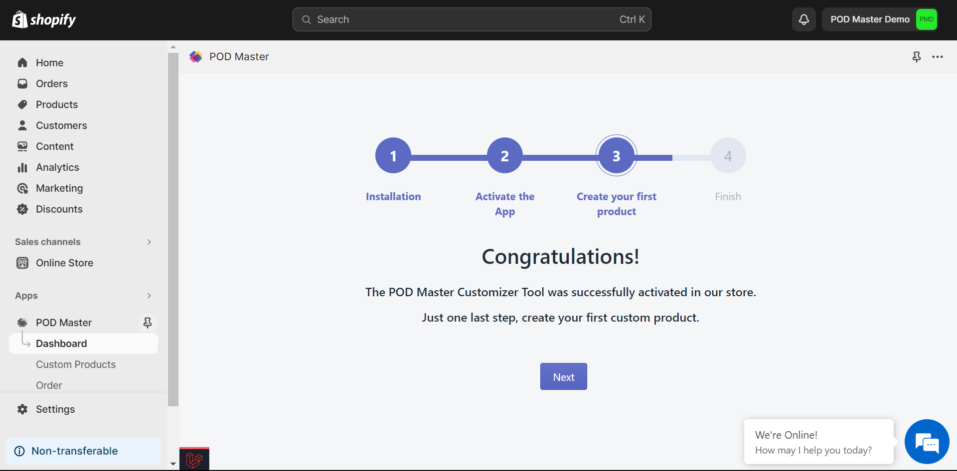Image resolution: width=957 pixels, height=471 pixels.
Task: Click the Customers person icon
Action: click(22, 125)
